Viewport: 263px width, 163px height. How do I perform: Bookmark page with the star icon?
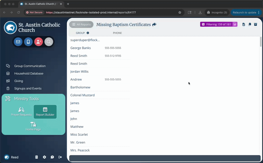pyautogui.click(x=180, y=13)
